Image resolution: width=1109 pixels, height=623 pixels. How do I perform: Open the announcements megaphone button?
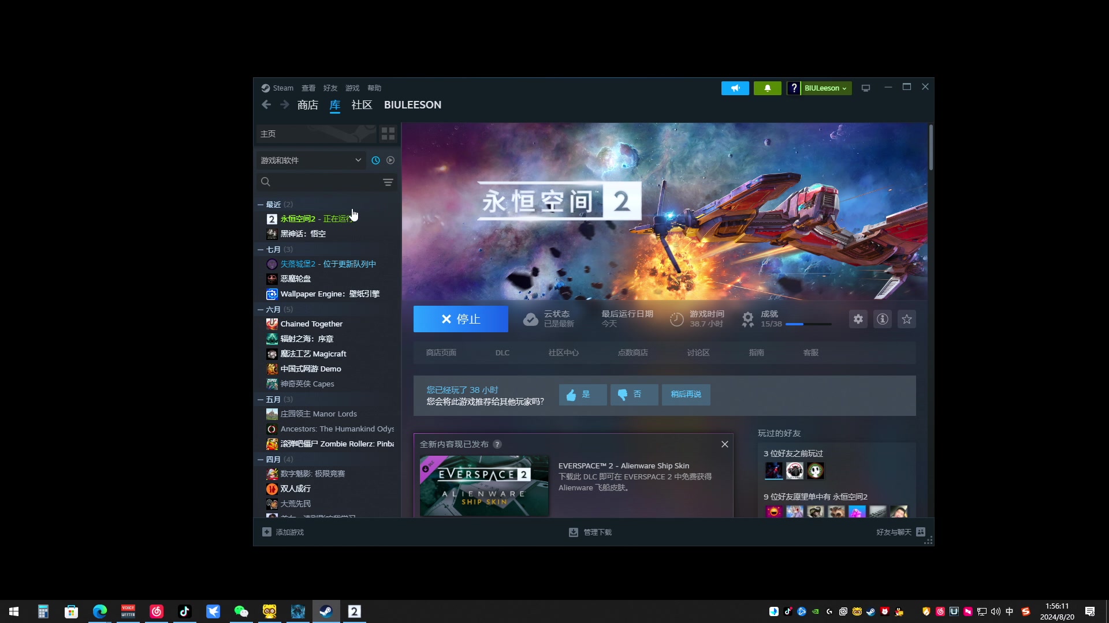coord(735,88)
